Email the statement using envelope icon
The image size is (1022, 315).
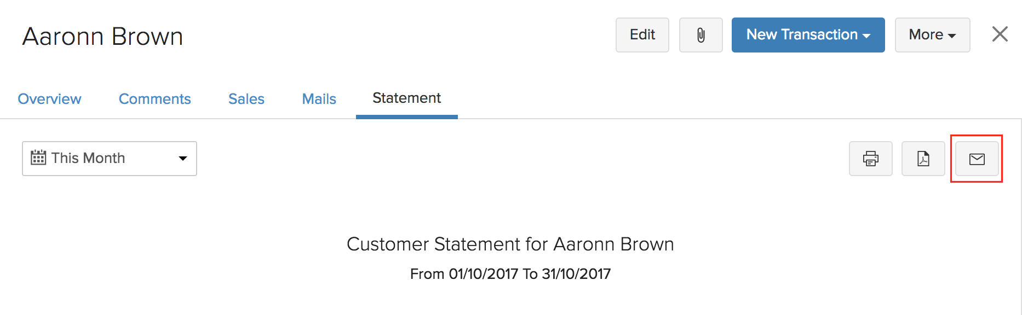[977, 159]
